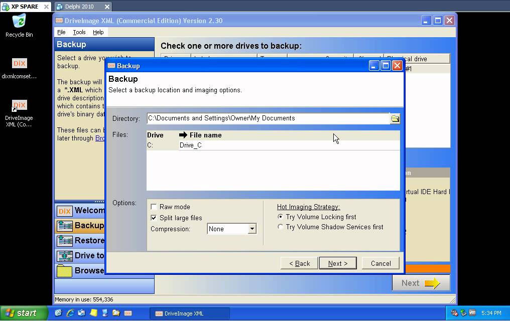Close the XP SPARE tab
Screen dimensions: 510x321
point(47,7)
